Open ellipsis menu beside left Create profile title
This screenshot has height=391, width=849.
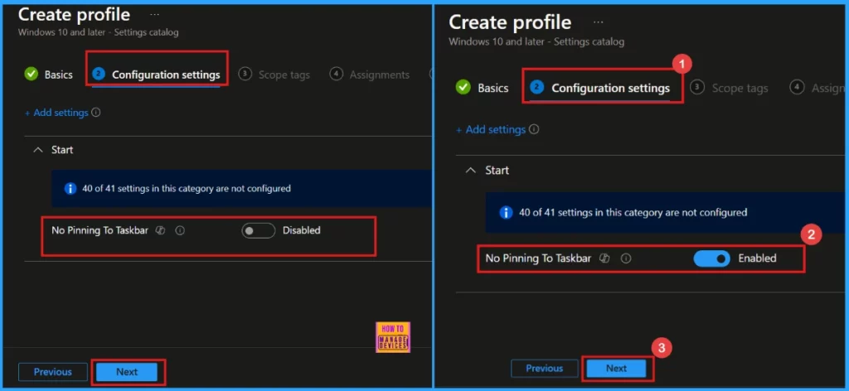155,15
